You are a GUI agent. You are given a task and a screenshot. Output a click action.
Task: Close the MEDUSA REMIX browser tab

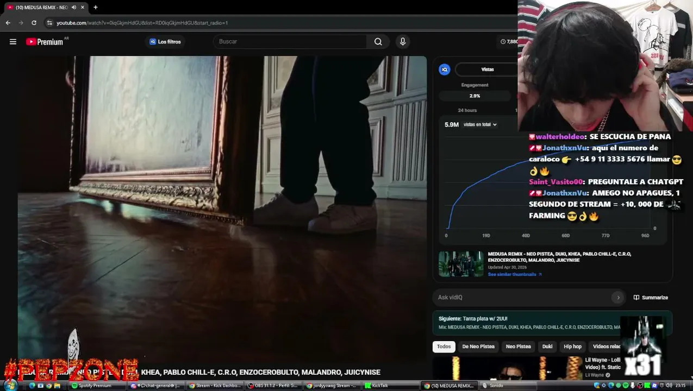[x=83, y=7]
